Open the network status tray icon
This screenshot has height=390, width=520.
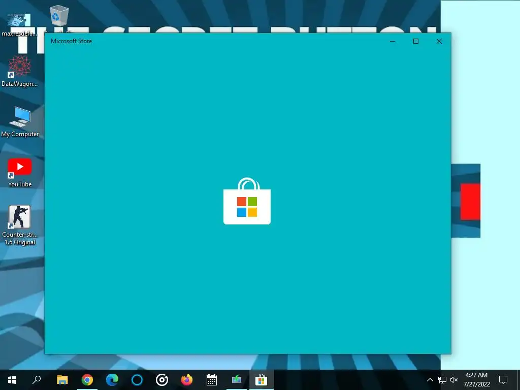click(442, 380)
